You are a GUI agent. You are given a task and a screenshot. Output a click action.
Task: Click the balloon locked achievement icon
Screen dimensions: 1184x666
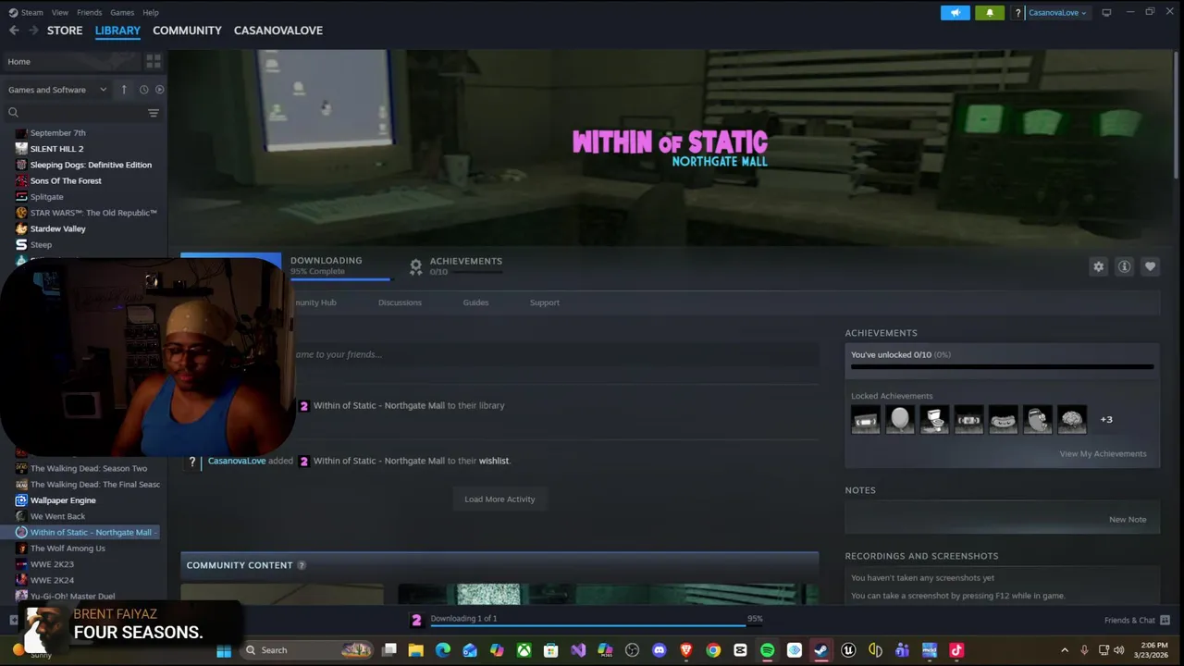tap(899, 420)
